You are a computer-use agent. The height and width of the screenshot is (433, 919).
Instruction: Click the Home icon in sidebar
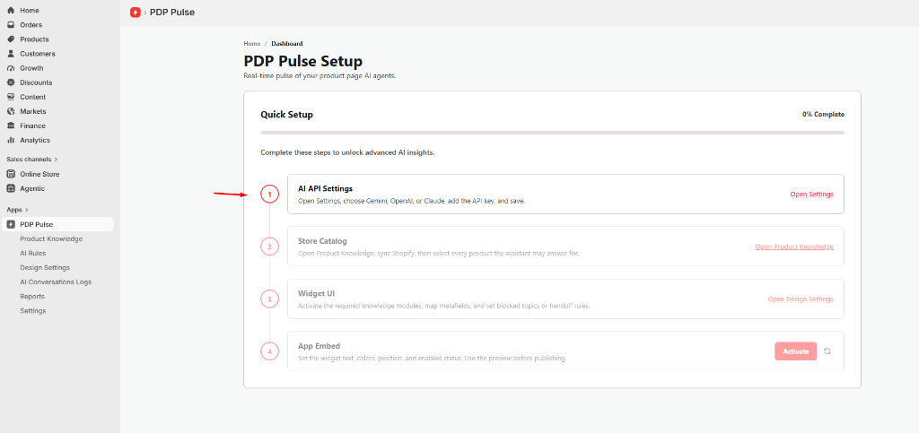pyautogui.click(x=11, y=11)
